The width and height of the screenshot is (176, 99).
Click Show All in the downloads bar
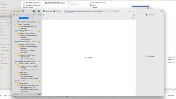pyautogui.click(x=171, y=96)
